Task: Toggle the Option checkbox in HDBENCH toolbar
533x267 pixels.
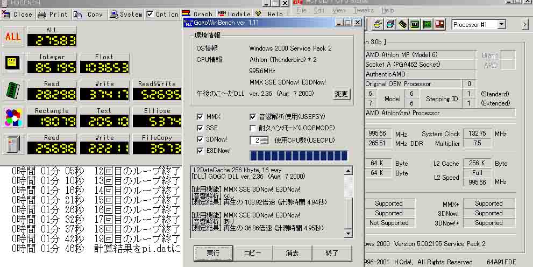Action: click(x=150, y=15)
